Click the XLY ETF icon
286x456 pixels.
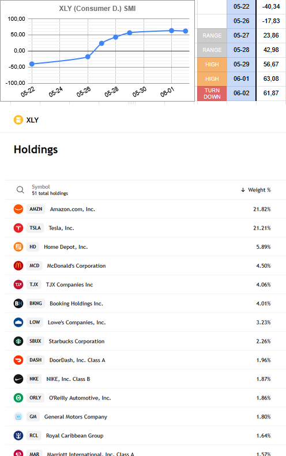coord(18,120)
